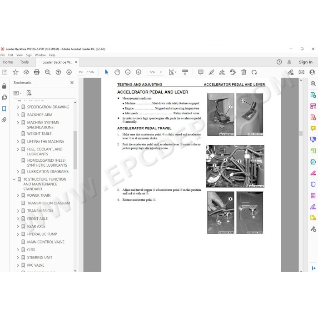Click the current page number field

click(x=81, y=72)
